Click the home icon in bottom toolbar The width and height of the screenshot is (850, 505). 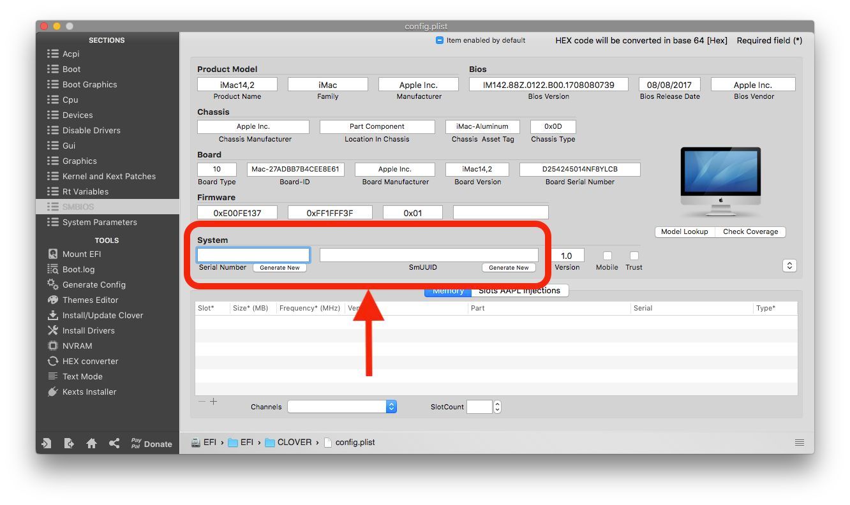(91, 443)
